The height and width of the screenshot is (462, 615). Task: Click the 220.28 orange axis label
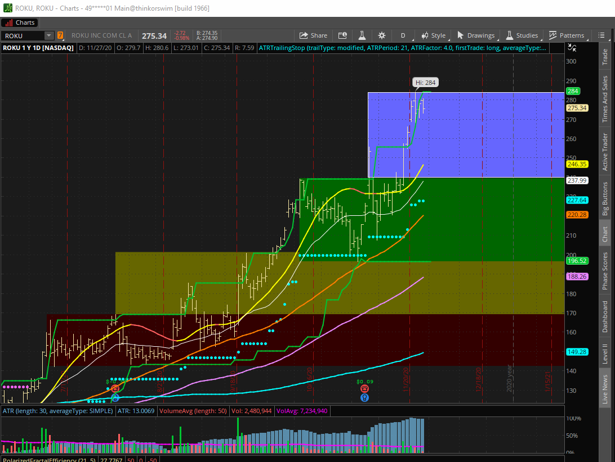577,215
